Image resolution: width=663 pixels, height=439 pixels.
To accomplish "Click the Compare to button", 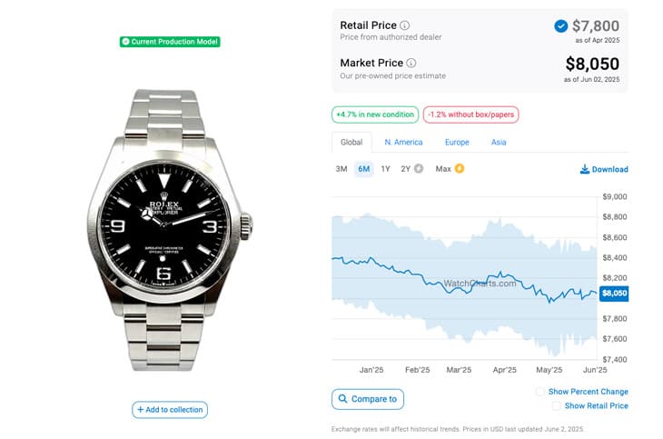I will point(368,399).
